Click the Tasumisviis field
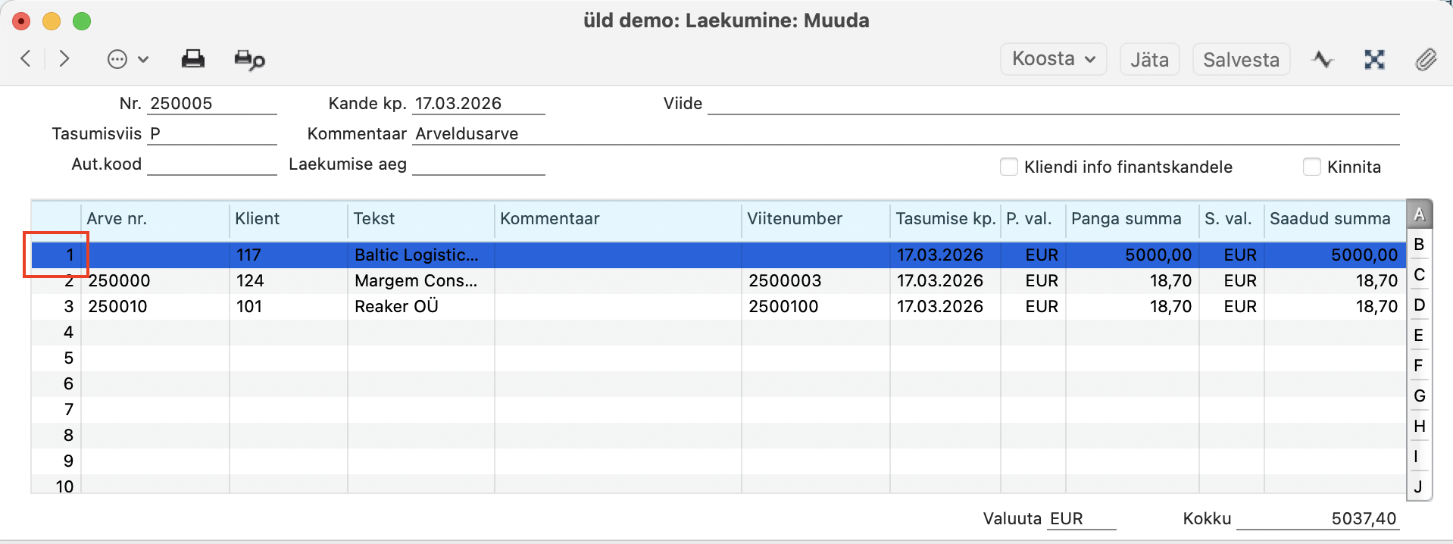The height and width of the screenshot is (544, 1453). (211, 134)
